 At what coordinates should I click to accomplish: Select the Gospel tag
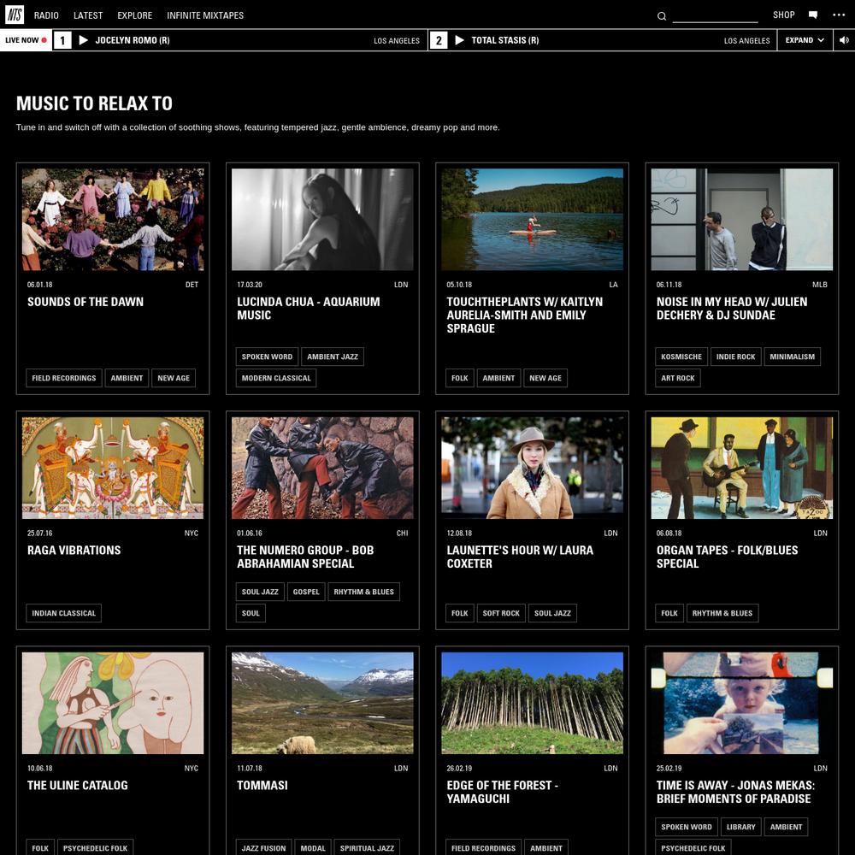pos(306,592)
